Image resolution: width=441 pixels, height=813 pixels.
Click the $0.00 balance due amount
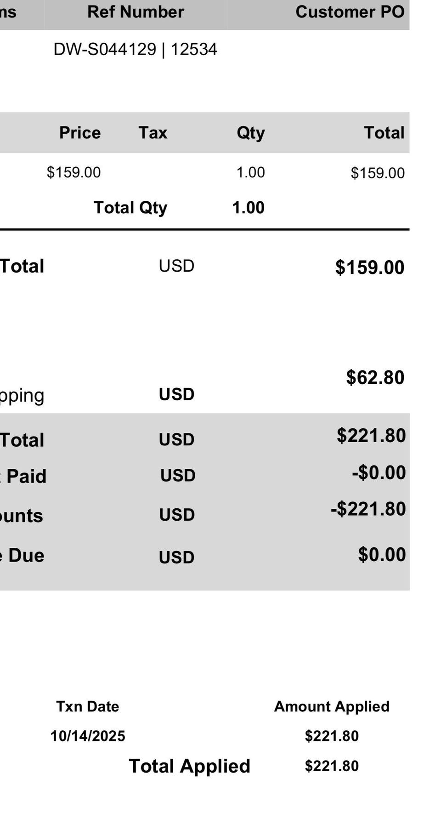click(382, 554)
